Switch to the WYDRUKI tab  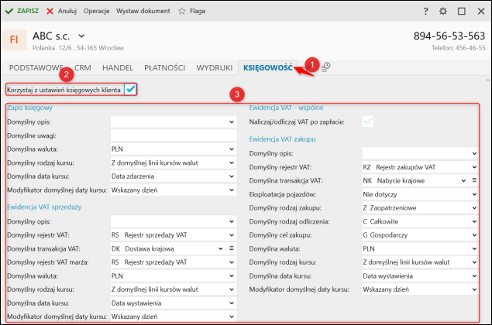pos(215,67)
